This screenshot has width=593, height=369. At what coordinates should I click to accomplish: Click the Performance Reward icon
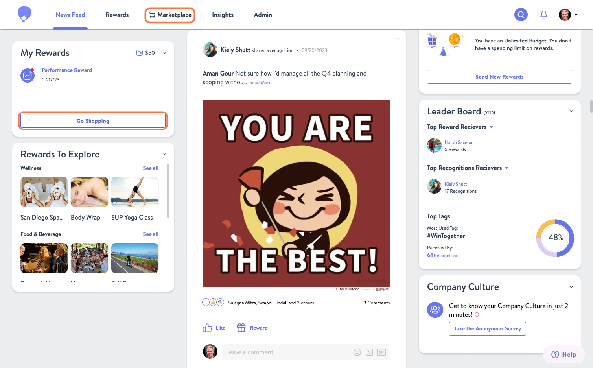[28, 75]
